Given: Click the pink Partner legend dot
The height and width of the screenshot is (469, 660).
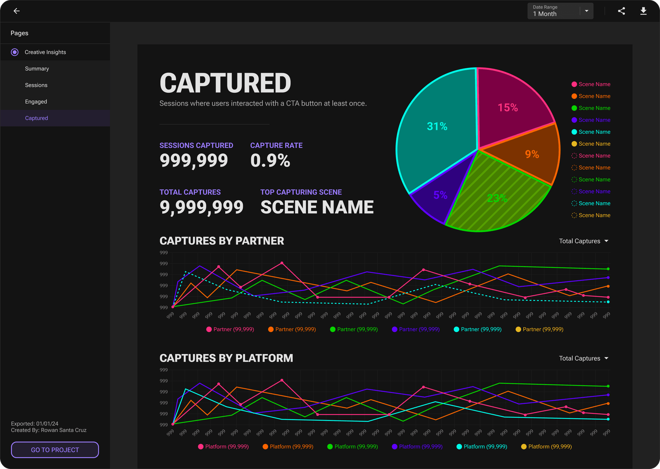Looking at the screenshot, I should pyautogui.click(x=209, y=329).
